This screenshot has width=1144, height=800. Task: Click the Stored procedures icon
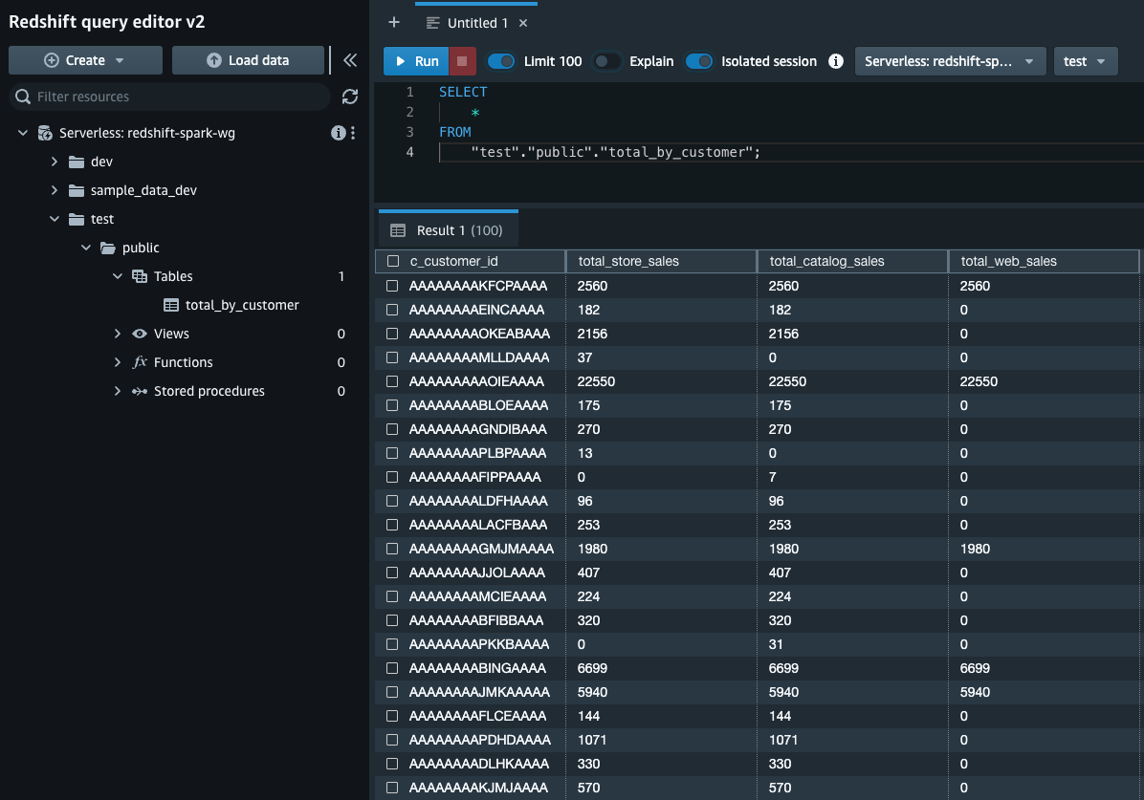(140, 391)
